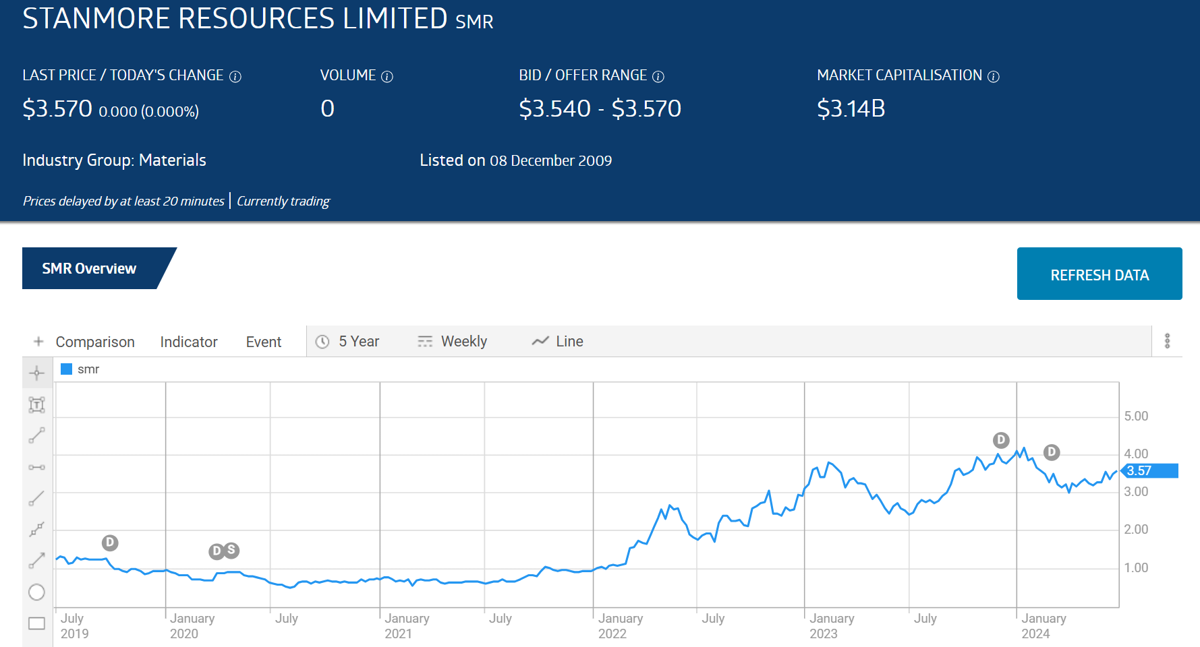Viewport: 1200px width, 647px height.
Task: Click the line chart type icon
Action: [540, 341]
